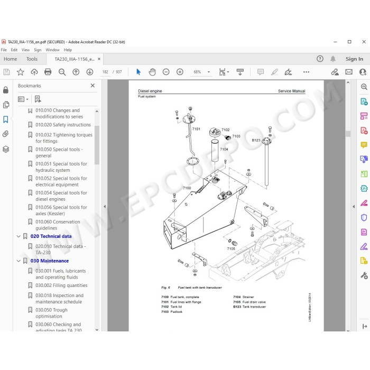The height and width of the screenshot is (370, 370).
Task: Open Find text magnifier icon
Action: pos(62,72)
